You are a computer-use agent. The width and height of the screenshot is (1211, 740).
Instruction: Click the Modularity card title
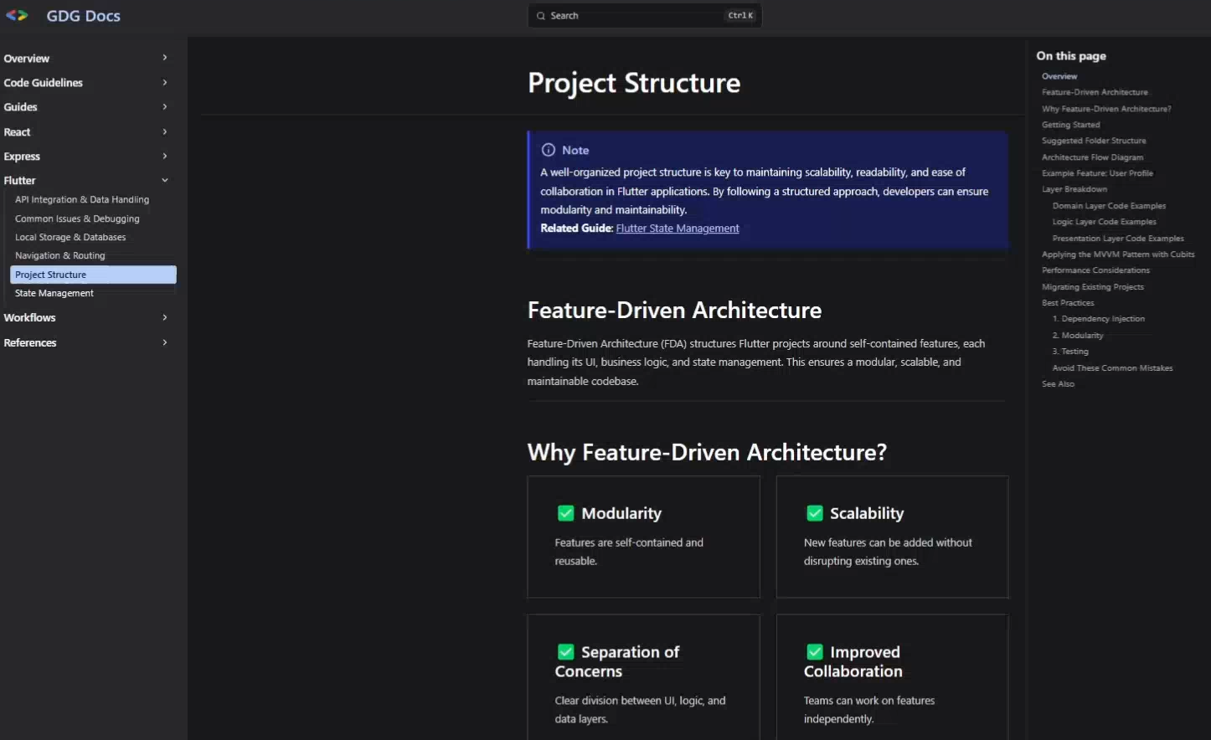pyautogui.click(x=621, y=513)
